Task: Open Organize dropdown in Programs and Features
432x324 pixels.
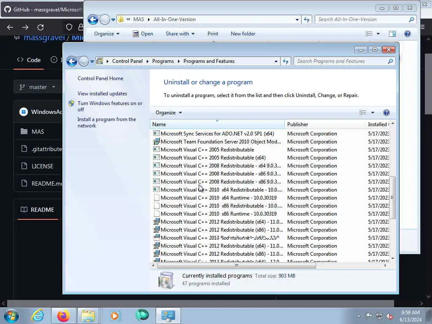Action: pyautogui.click(x=169, y=112)
